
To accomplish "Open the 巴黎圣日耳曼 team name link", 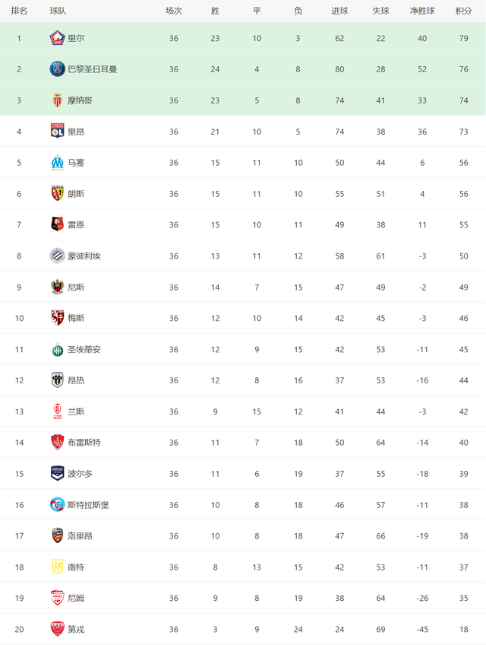I will click(93, 69).
